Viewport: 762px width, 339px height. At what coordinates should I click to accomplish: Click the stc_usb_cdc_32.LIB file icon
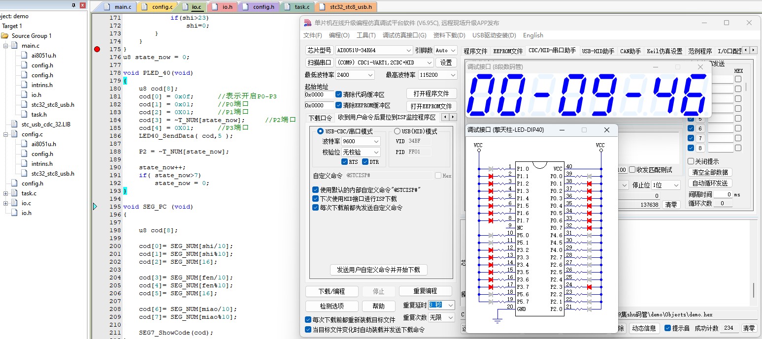15,124
